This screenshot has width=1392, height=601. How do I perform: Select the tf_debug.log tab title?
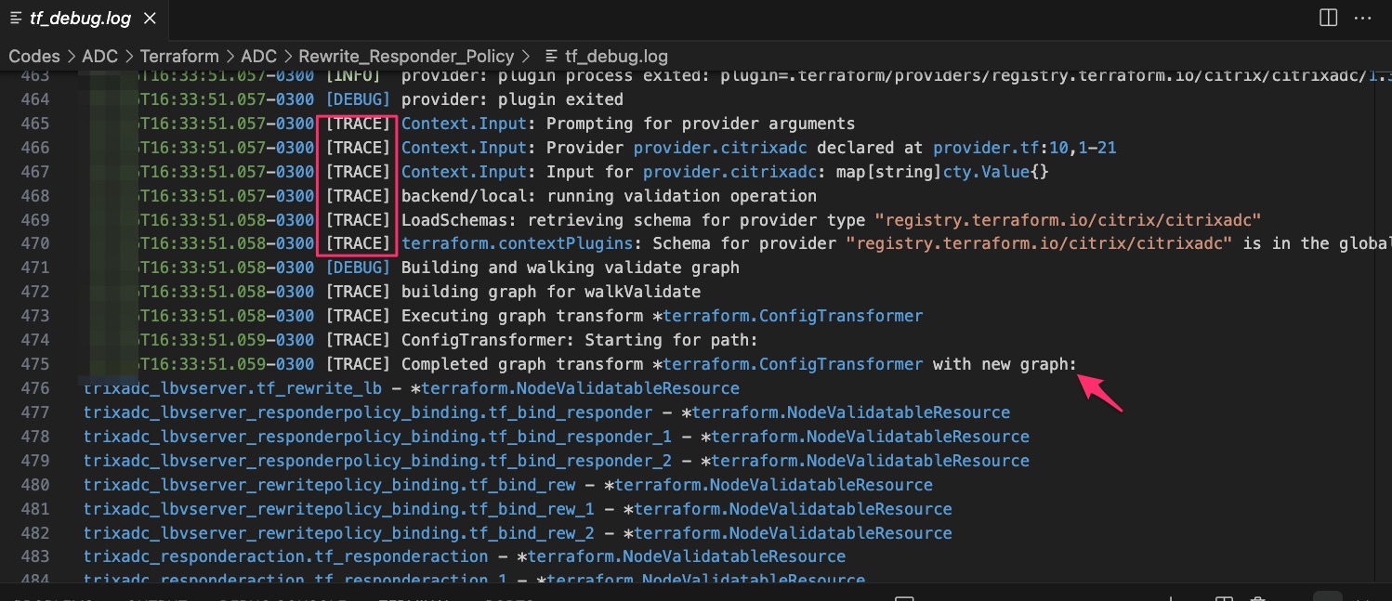81,19
